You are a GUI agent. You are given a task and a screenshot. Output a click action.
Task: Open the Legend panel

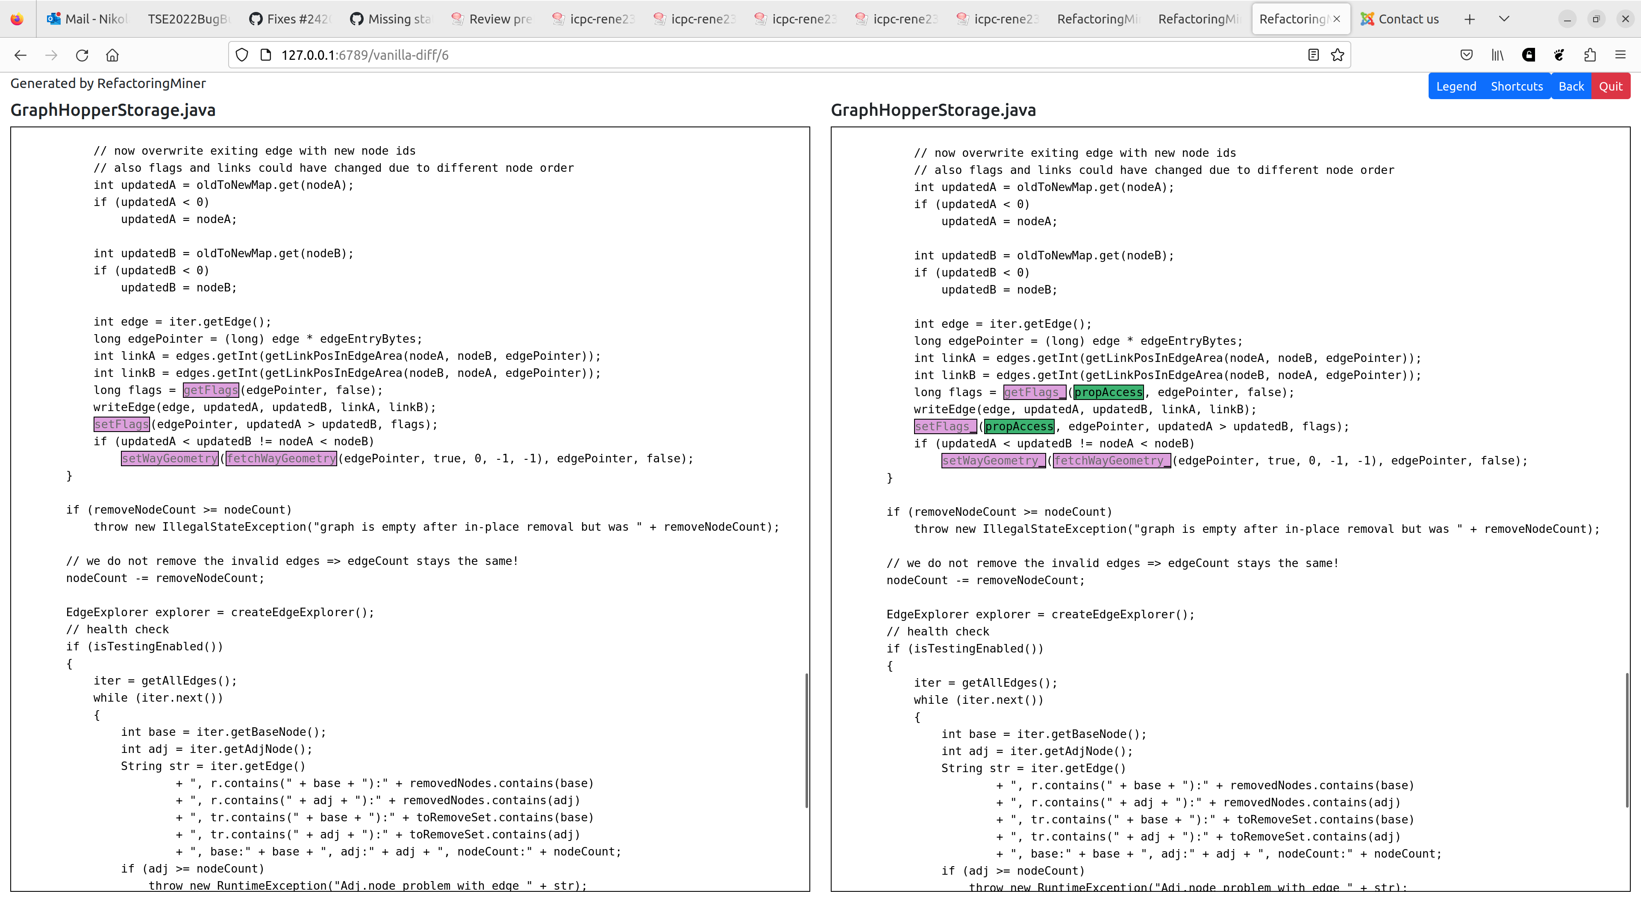point(1456,86)
